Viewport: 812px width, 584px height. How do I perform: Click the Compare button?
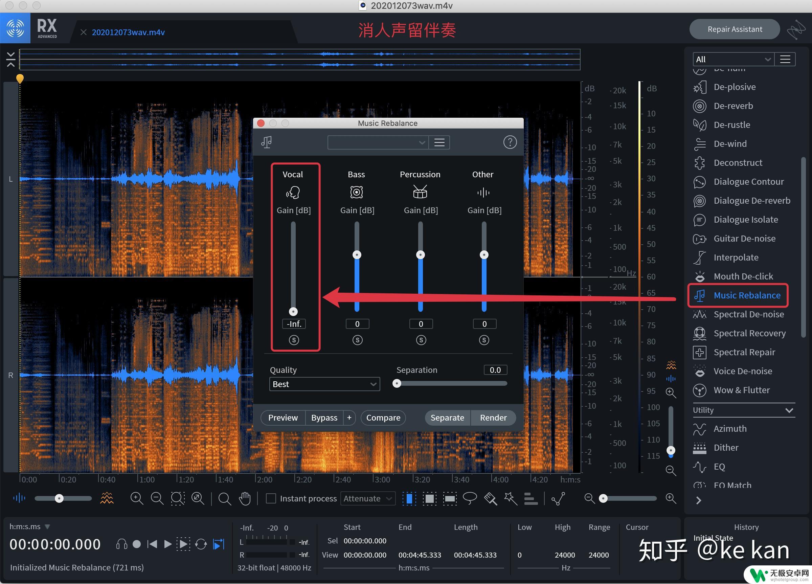pyautogui.click(x=383, y=418)
